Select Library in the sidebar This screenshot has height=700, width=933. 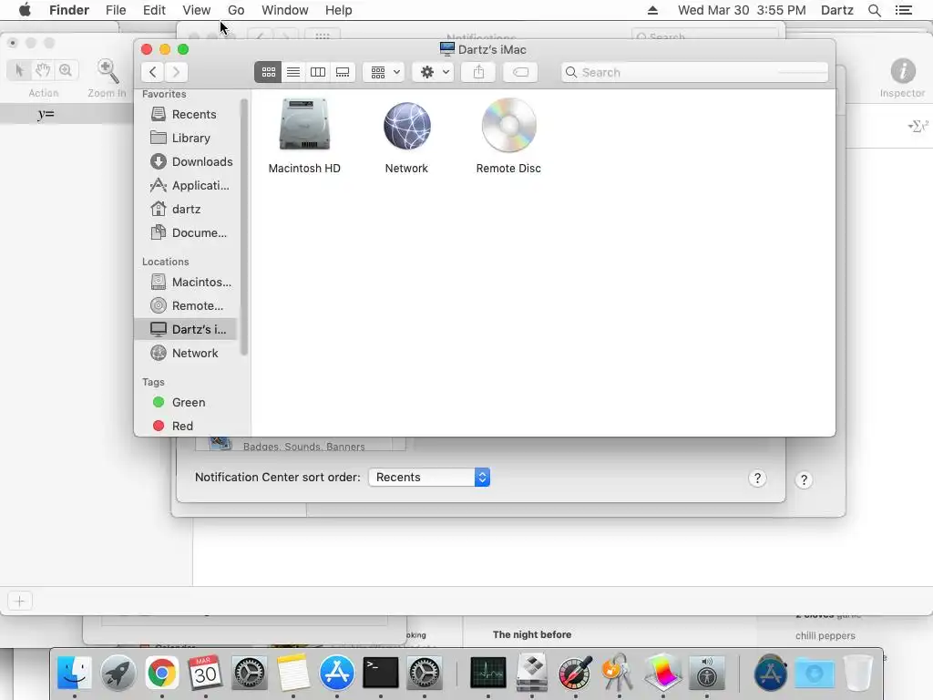pyautogui.click(x=185, y=139)
